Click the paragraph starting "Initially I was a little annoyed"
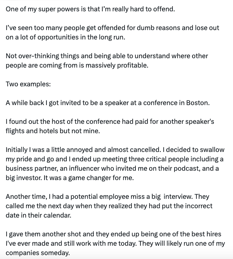The width and height of the screenshot is (233, 259). [x=115, y=164]
